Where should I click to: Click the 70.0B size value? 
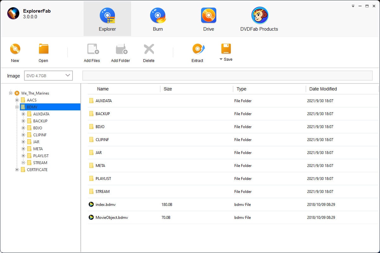(x=166, y=218)
